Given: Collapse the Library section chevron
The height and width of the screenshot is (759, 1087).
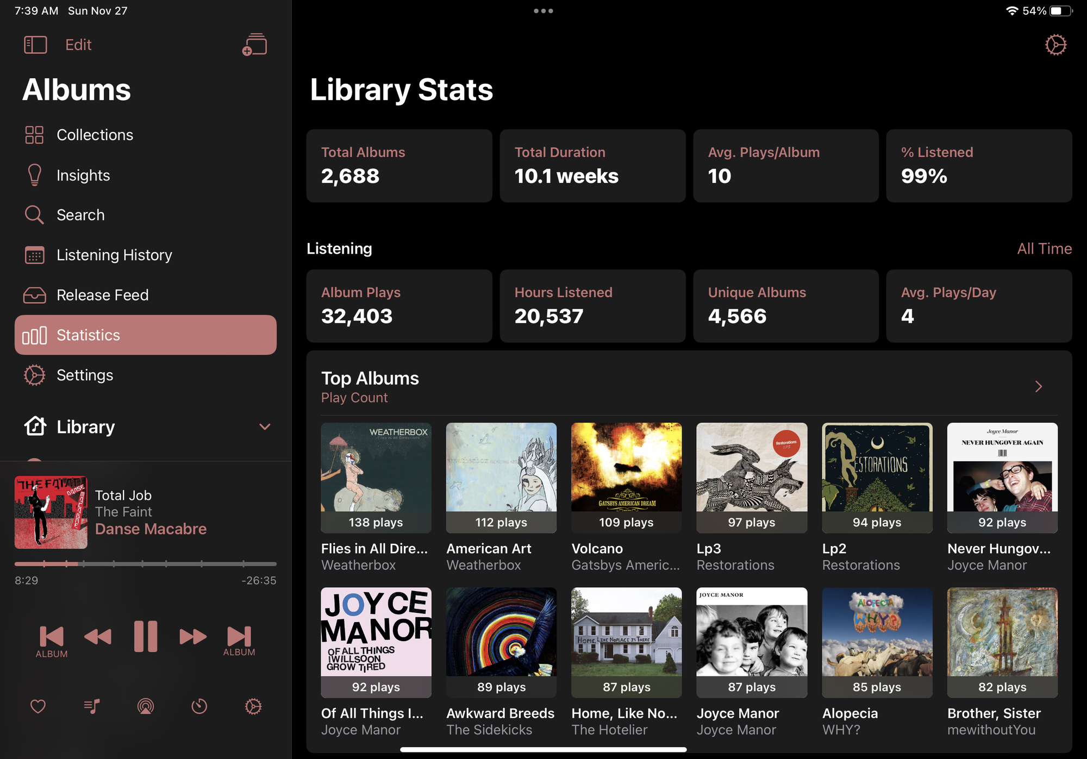Looking at the screenshot, I should pos(265,426).
